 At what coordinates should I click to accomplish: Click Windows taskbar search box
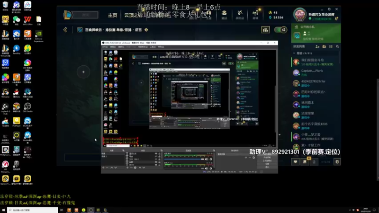[32, 210]
